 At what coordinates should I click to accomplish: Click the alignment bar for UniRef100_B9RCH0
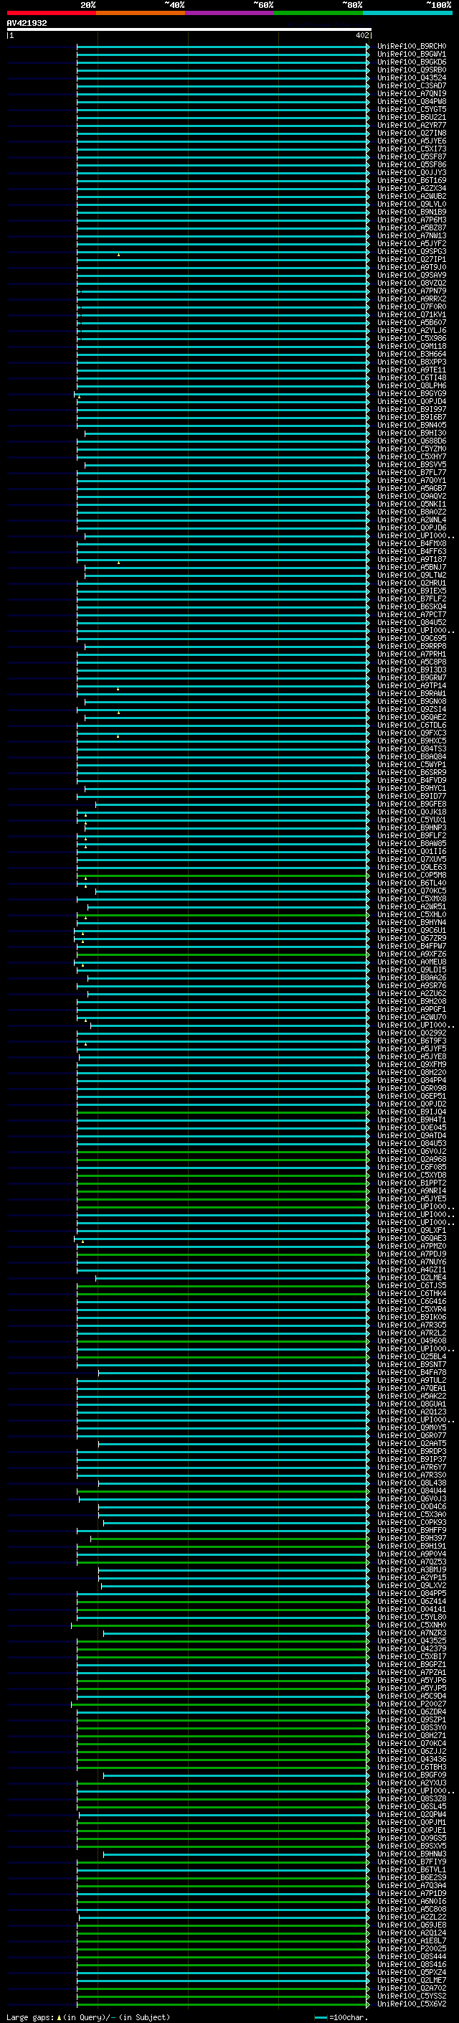pyautogui.click(x=223, y=47)
